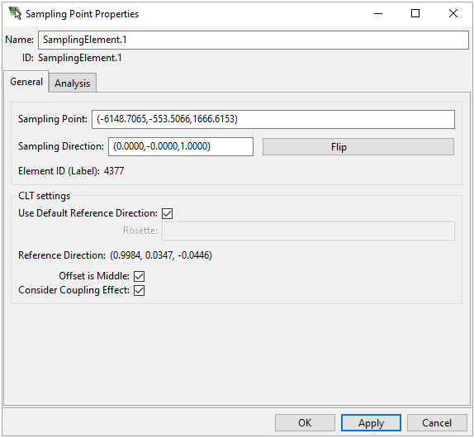The height and width of the screenshot is (438, 474).
Task: Click the CLT settings group label
Action: coord(44,196)
